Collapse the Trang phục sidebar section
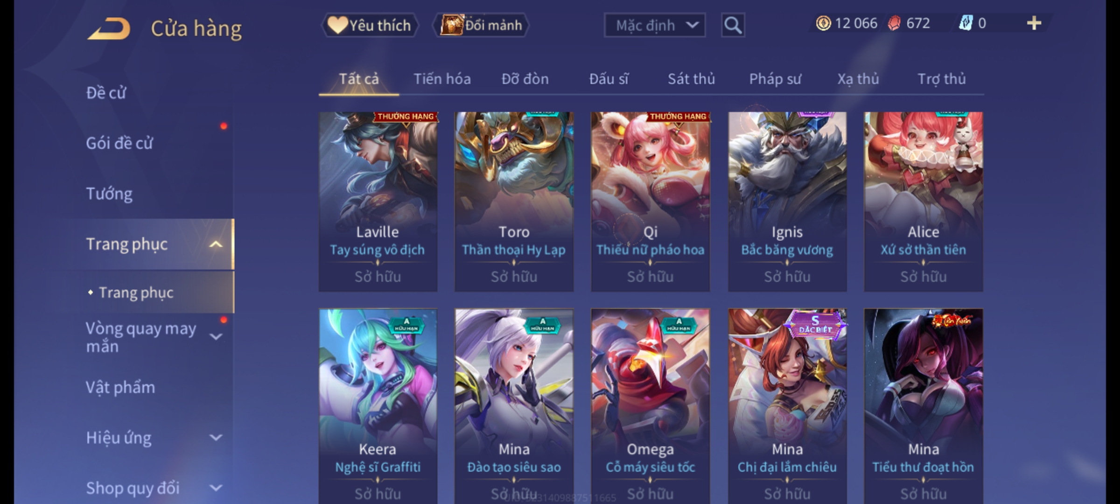Viewport: 1120px width, 504px height. click(x=216, y=244)
